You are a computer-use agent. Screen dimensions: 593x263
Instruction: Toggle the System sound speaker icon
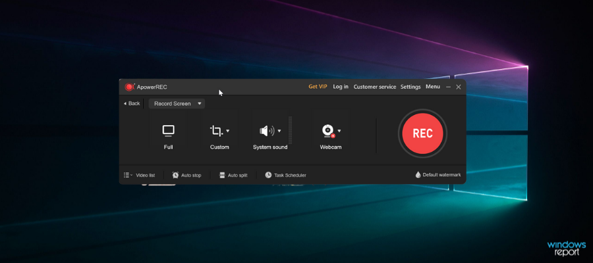coord(267,131)
